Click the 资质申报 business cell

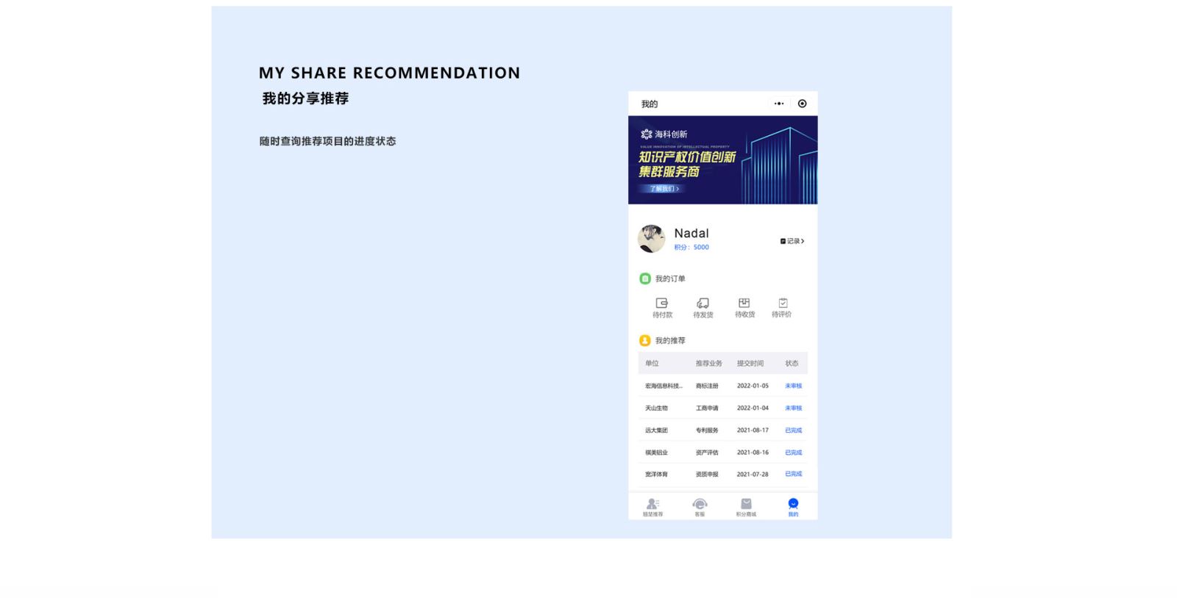[707, 475]
